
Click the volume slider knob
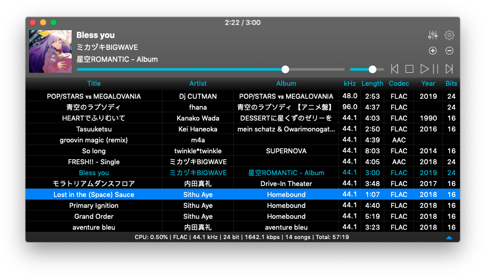tap(372, 69)
